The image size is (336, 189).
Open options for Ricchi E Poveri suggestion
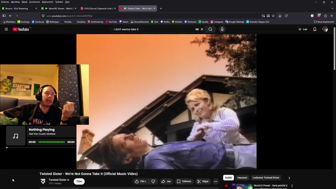[x=292, y=186]
